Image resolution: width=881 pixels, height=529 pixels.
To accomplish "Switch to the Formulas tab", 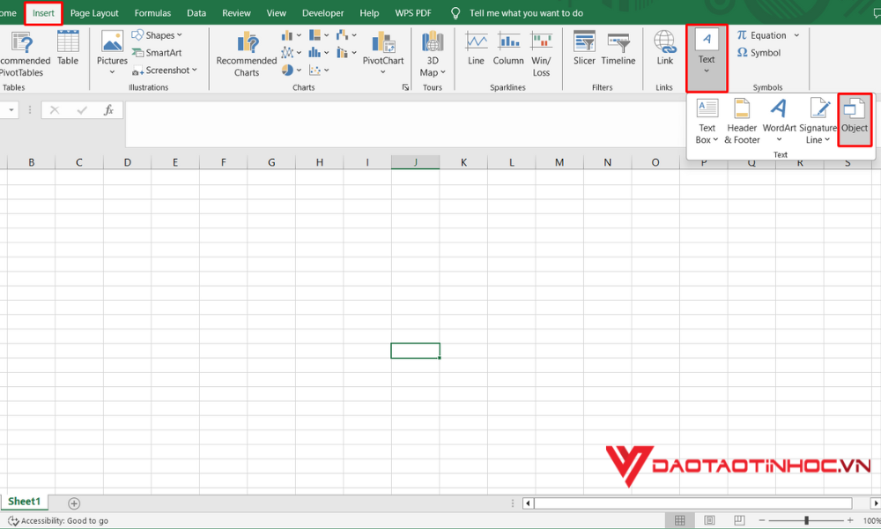I will (152, 12).
